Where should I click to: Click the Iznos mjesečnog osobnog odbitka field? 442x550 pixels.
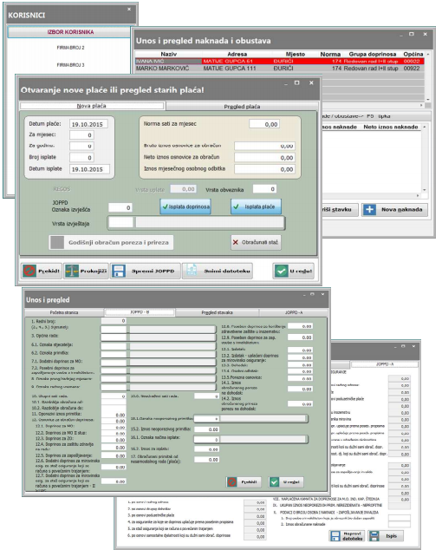(264, 169)
